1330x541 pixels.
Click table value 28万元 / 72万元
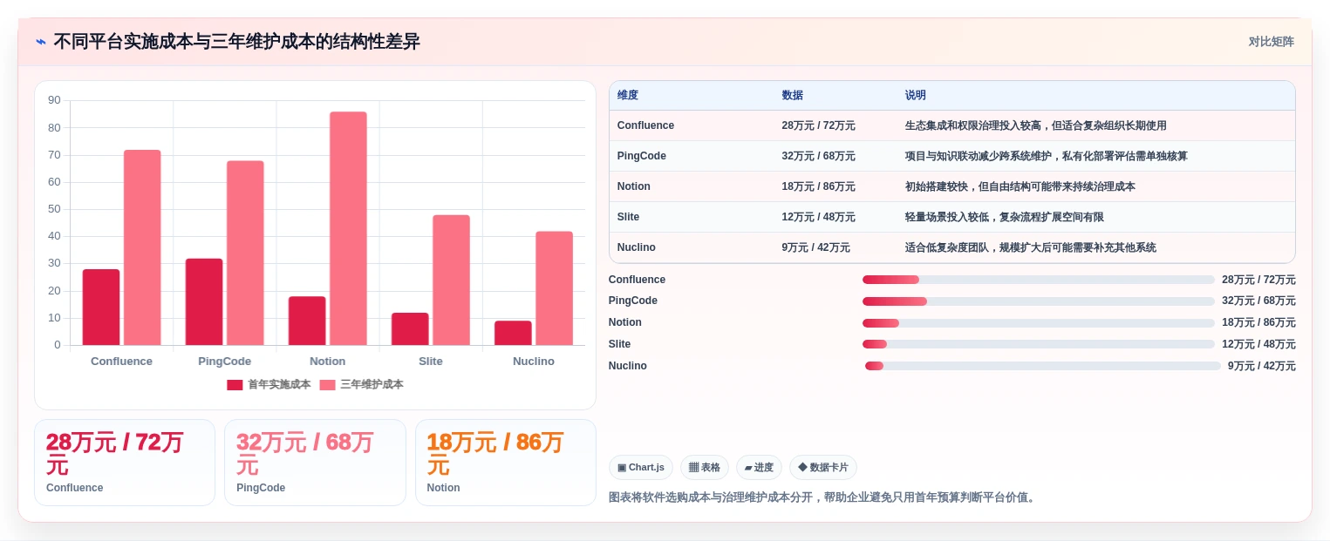click(x=818, y=125)
